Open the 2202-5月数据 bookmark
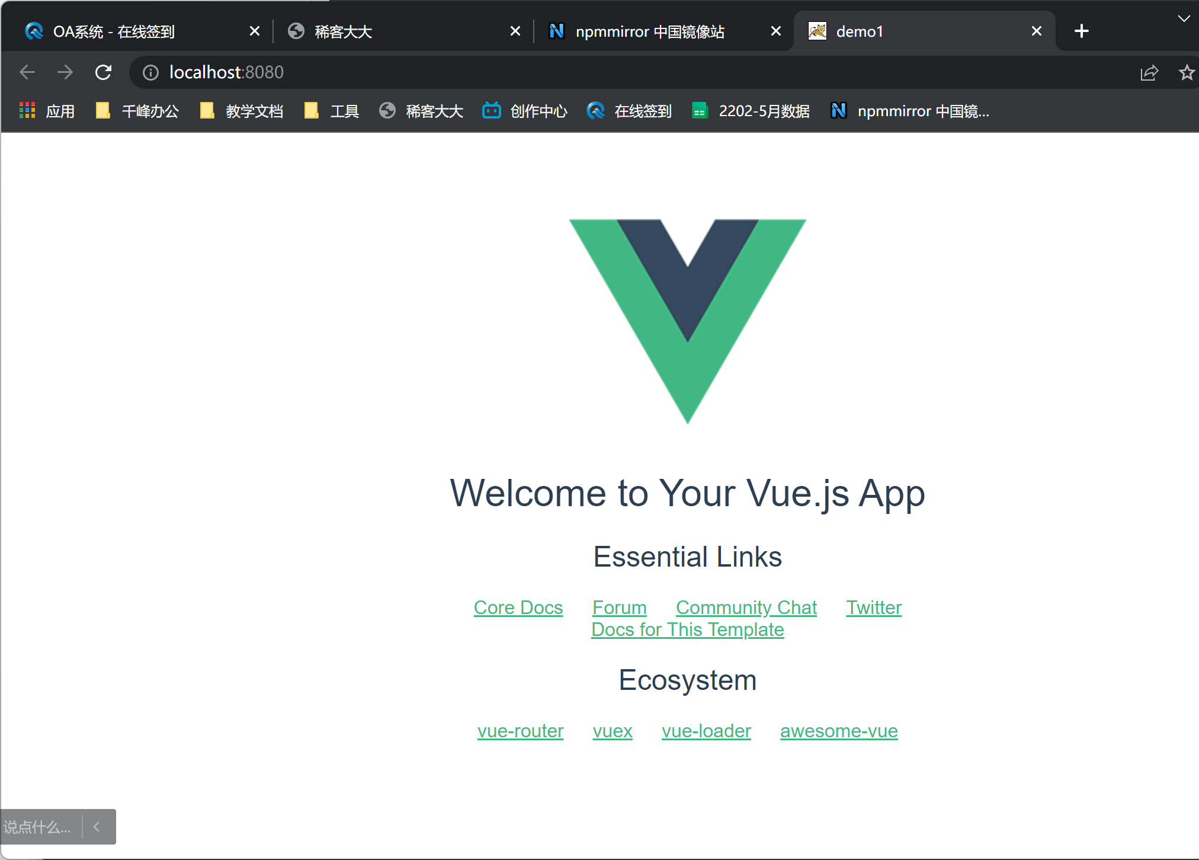Viewport: 1199px width, 860px height. [751, 111]
